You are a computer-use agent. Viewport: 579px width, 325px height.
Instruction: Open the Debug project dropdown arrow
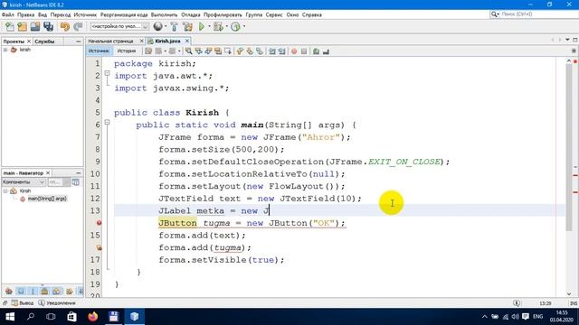tap(227, 26)
